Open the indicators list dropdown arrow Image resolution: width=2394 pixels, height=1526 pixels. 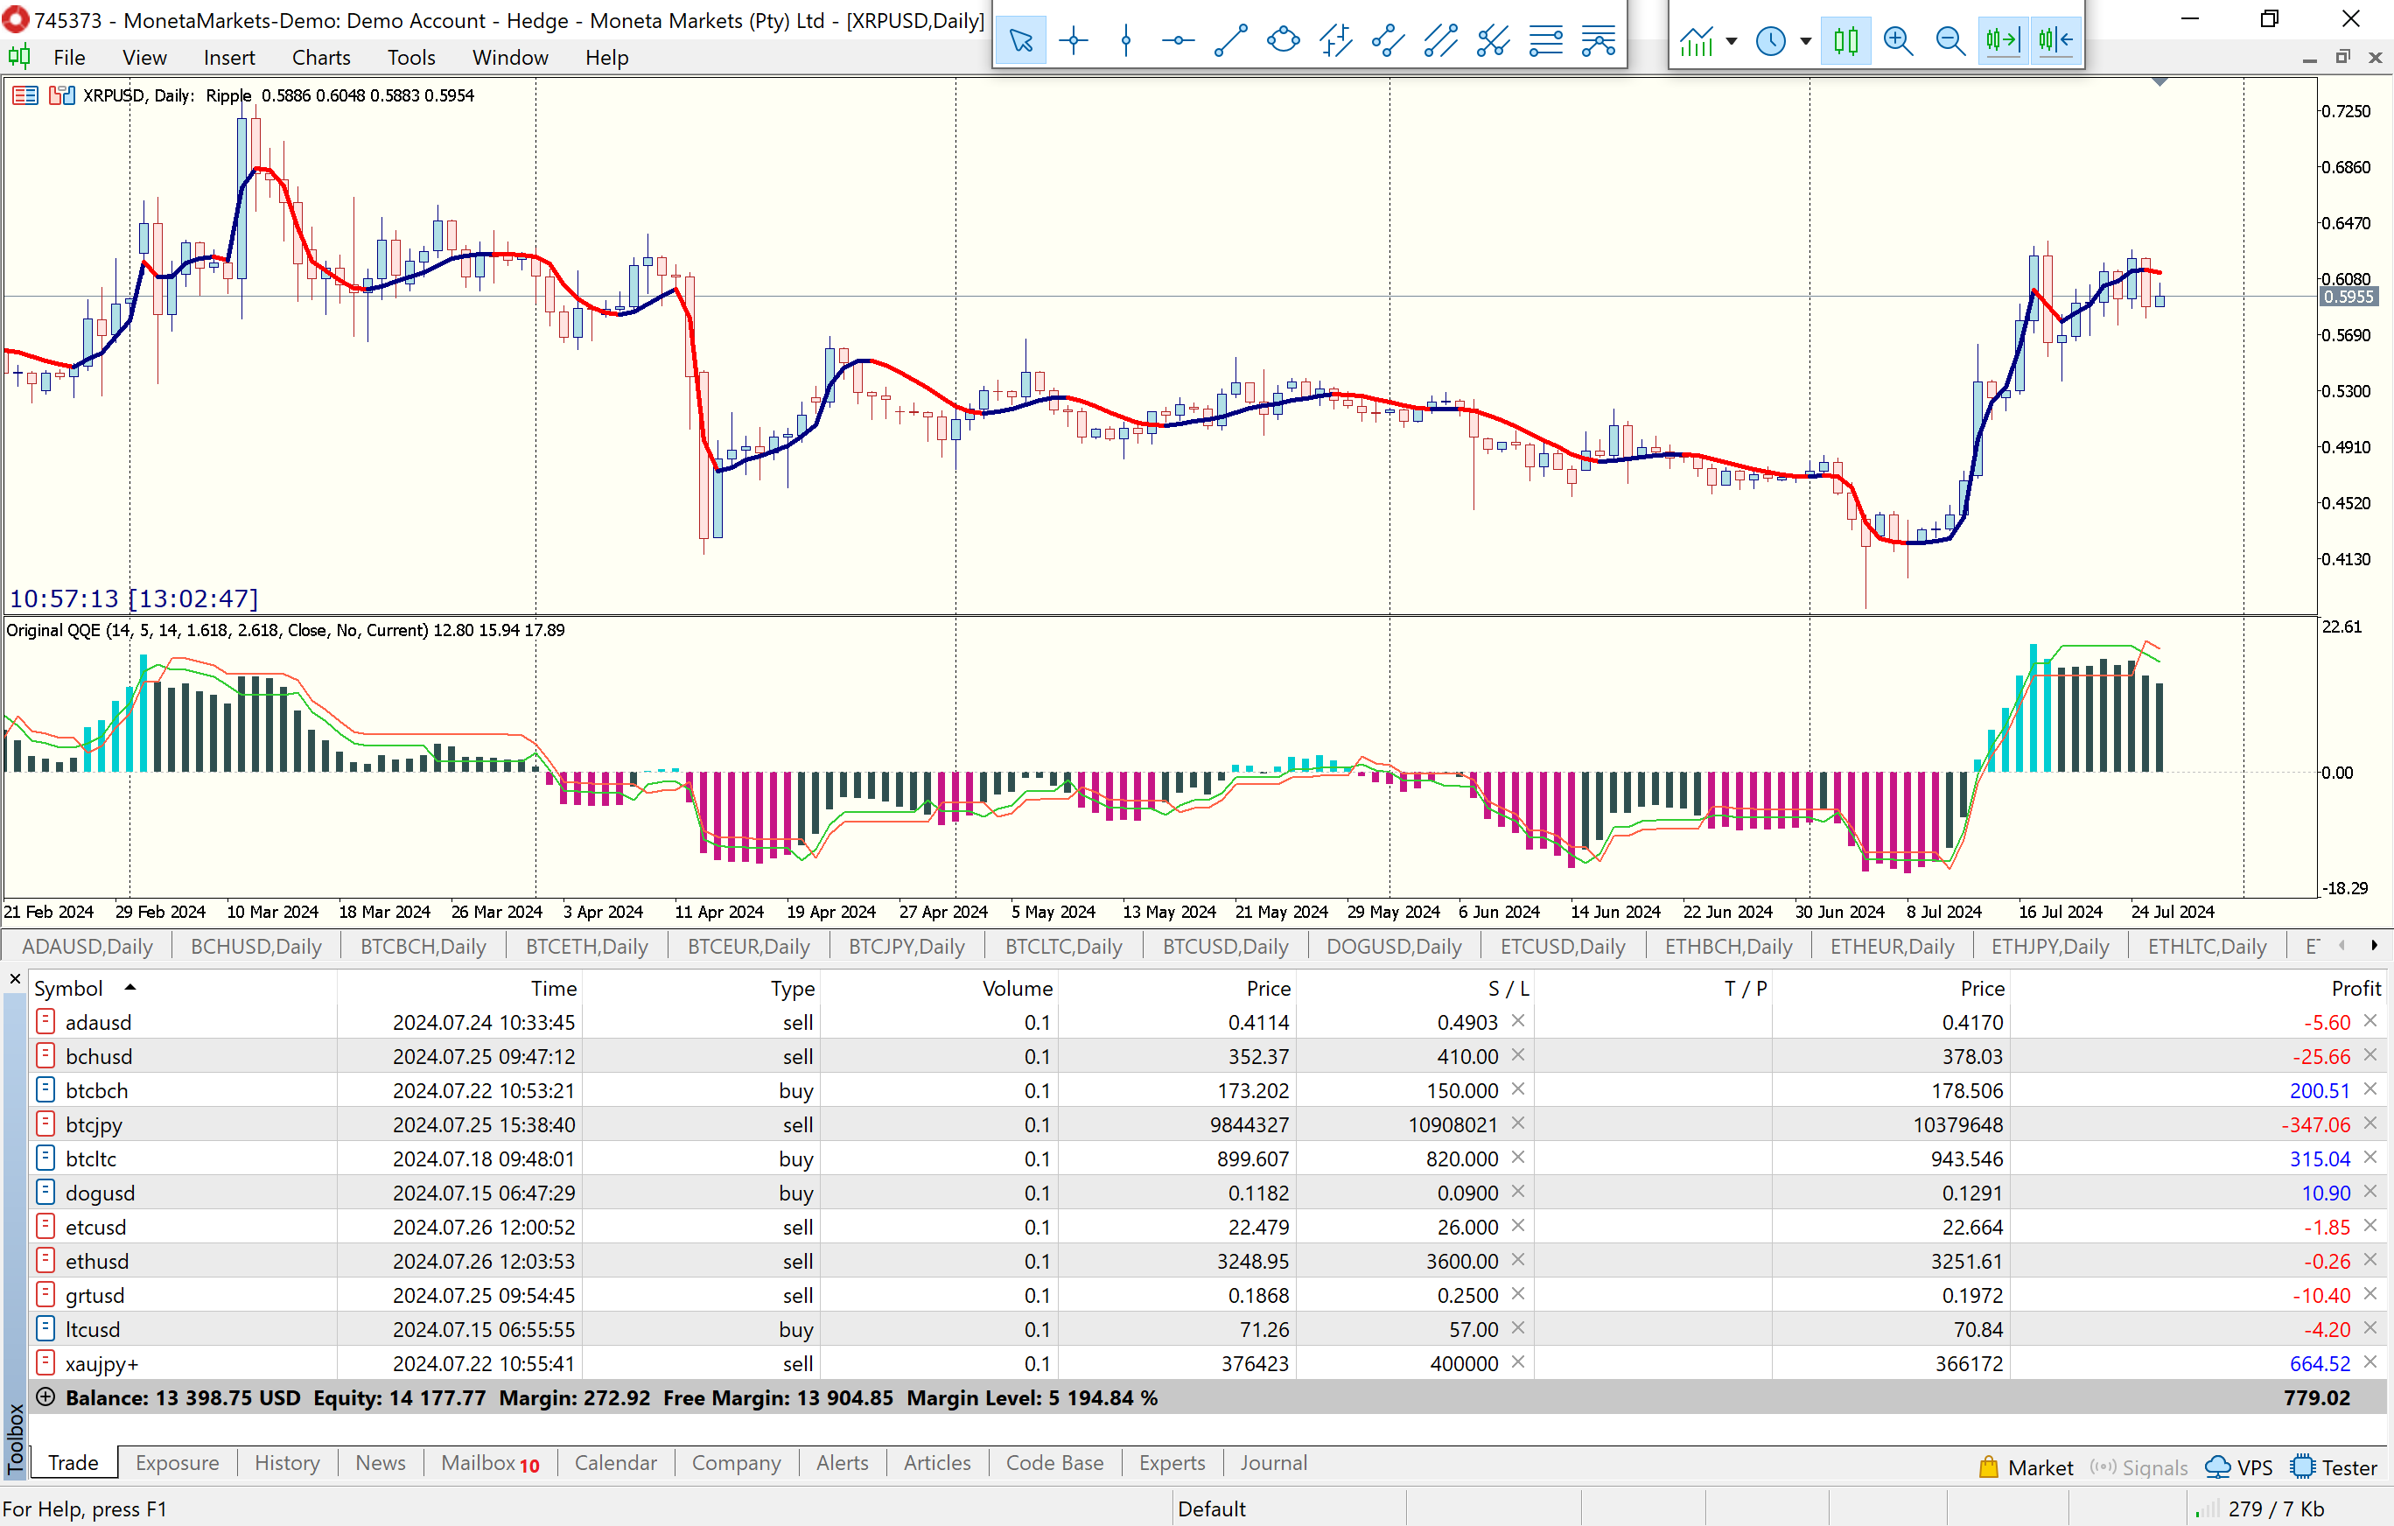[1732, 42]
